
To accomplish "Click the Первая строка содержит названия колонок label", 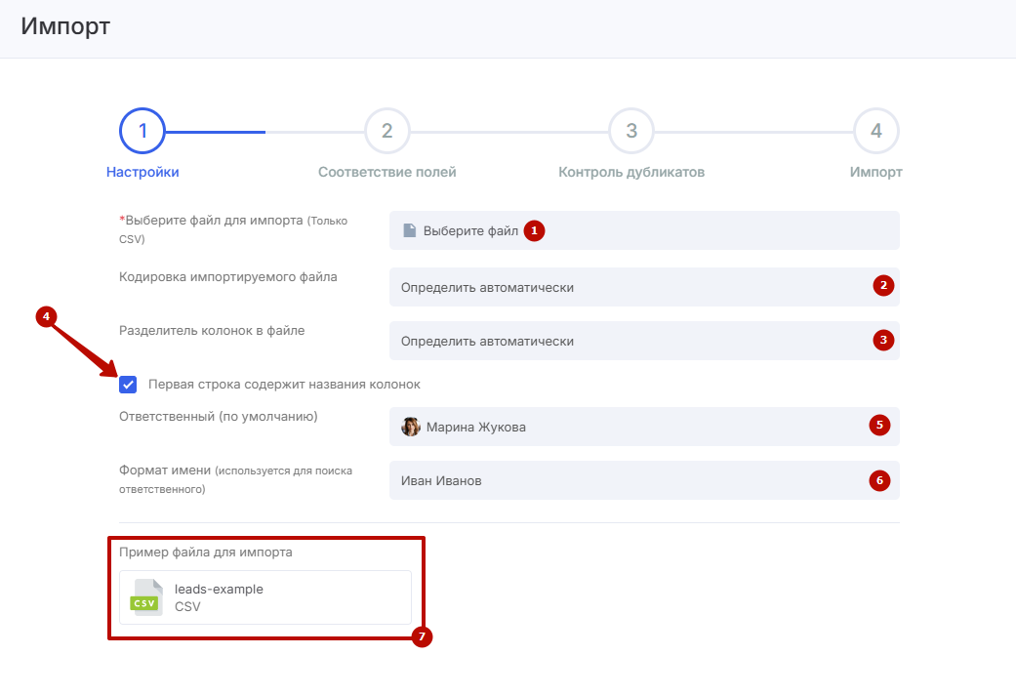I will (284, 385).
